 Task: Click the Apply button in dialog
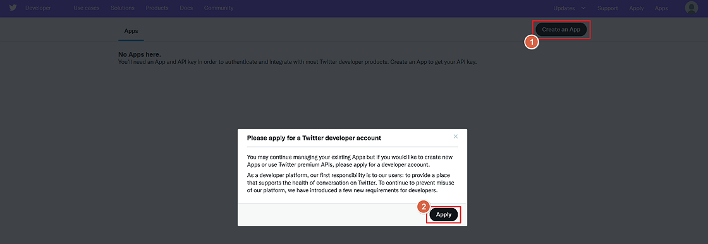pyautogui.click(x=444, y=215)
